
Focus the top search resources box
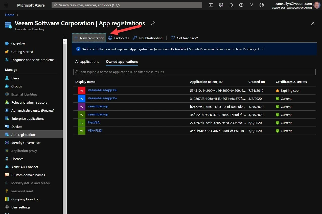[127, 5]
